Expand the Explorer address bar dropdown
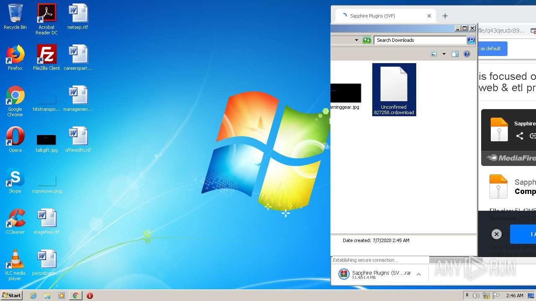Viewport: 536px width, 301px height. 356,40
